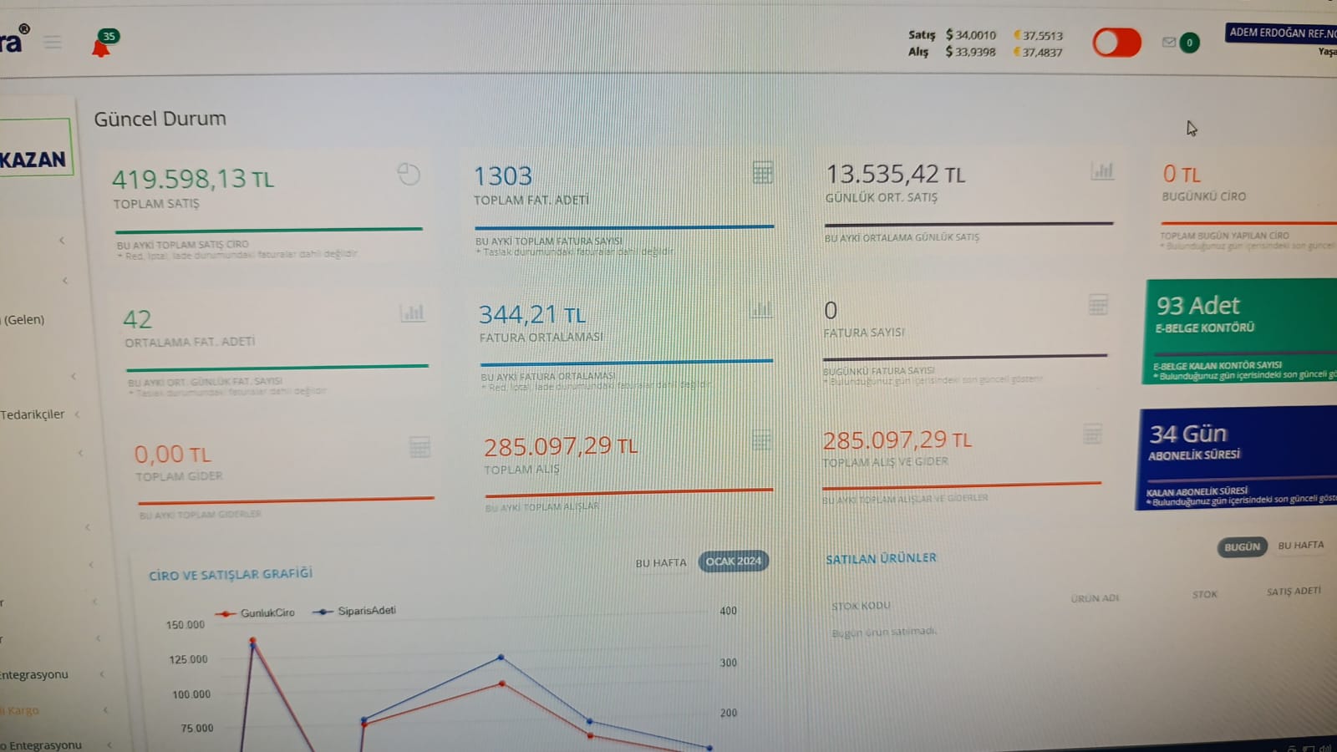The width and height of the screenshot is (1337, 752).
Task: Select OCAK 2024 tab on the chart
Action: (734, 561)
